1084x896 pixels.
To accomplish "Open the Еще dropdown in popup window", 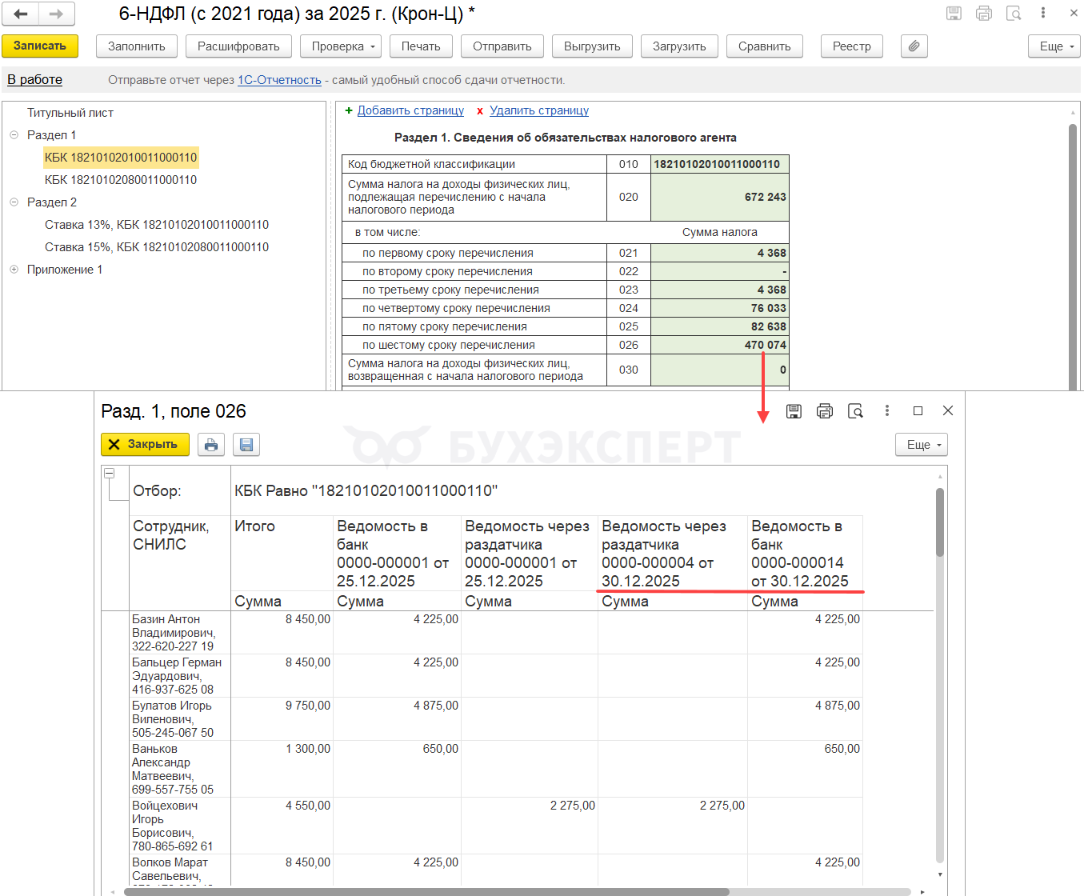I will (x=921, y=445).
